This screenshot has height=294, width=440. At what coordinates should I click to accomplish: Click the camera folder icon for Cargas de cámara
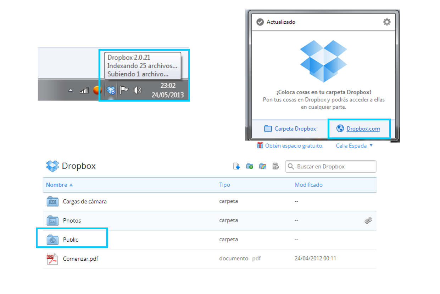click(x=52, y=201)
